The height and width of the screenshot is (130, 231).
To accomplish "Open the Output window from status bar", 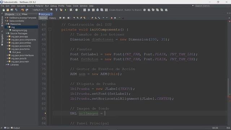I will tap(15, 128).
